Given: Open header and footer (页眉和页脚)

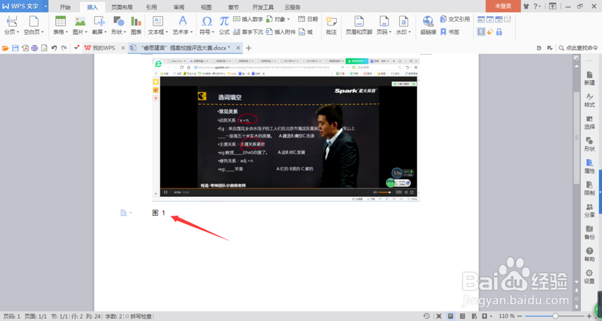Looking at the screenshot, I should coord(359,26).
